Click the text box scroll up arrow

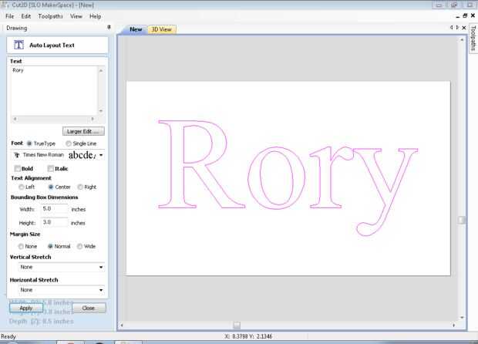tap(101, 70)
